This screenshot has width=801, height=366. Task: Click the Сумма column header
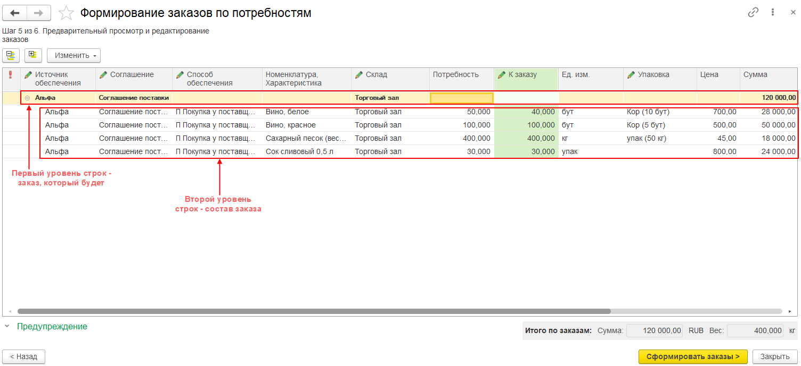coord(769,79)
